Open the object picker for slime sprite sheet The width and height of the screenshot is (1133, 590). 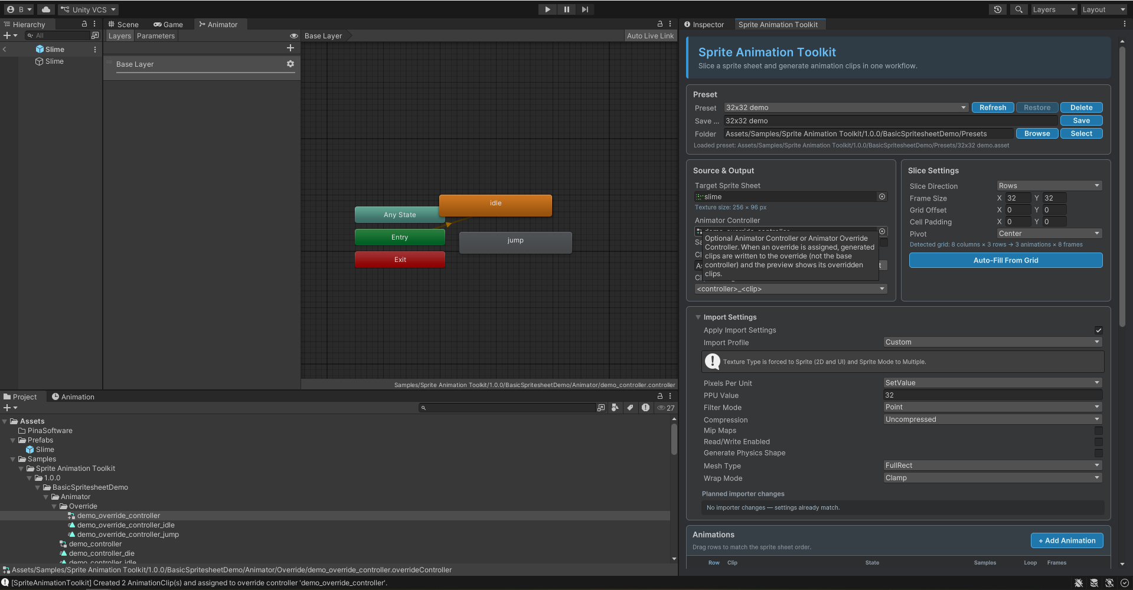click(882, 196)
